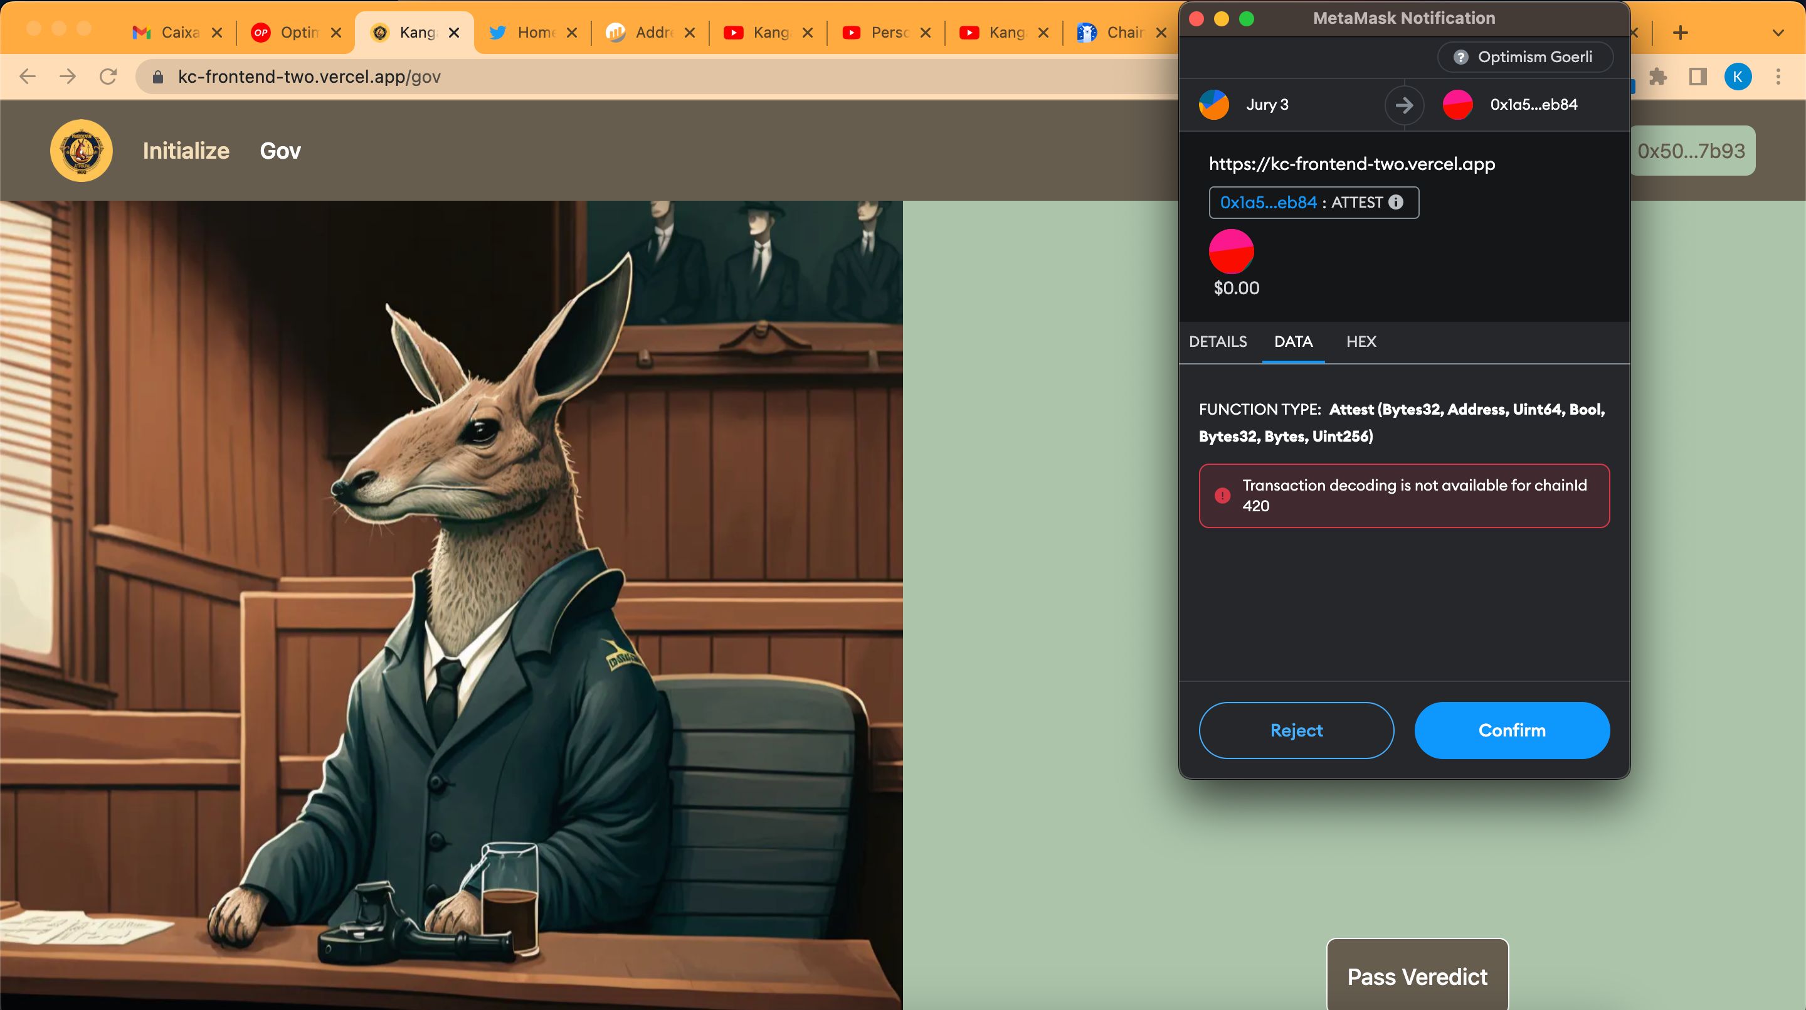Expand the tab search chevron

[x=1778, y=33]
